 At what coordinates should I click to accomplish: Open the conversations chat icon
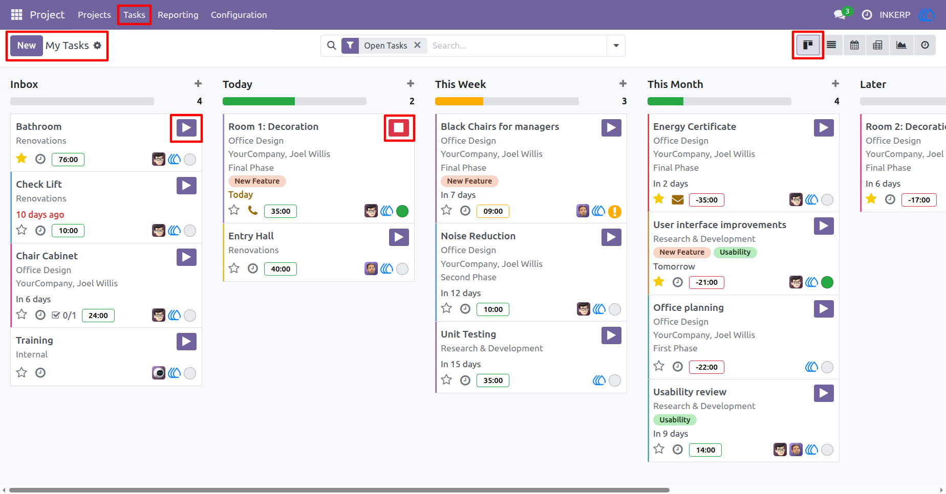(840, 15)
